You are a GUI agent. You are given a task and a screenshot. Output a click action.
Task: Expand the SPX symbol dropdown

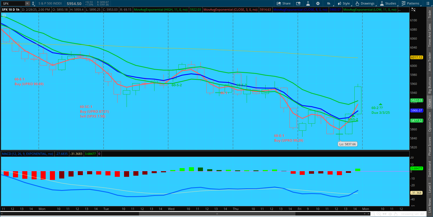click(27, 4)
